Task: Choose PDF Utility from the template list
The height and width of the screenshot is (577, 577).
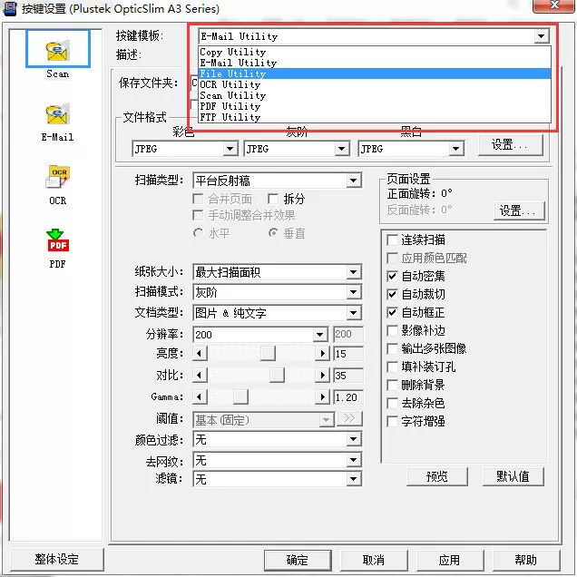Action: (375, 106)
